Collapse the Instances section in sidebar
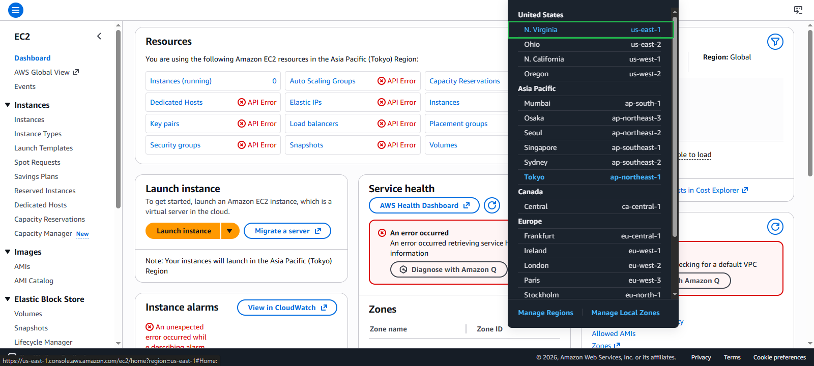The width and height of the screenshot is (814, 366). 8,105
